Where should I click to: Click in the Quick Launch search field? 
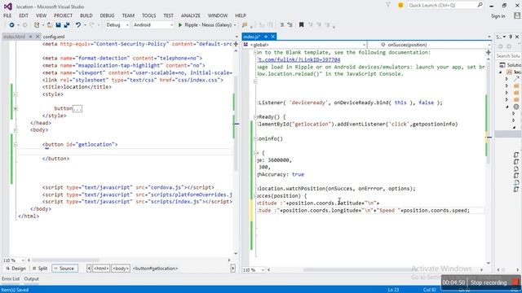click(441, 5)
